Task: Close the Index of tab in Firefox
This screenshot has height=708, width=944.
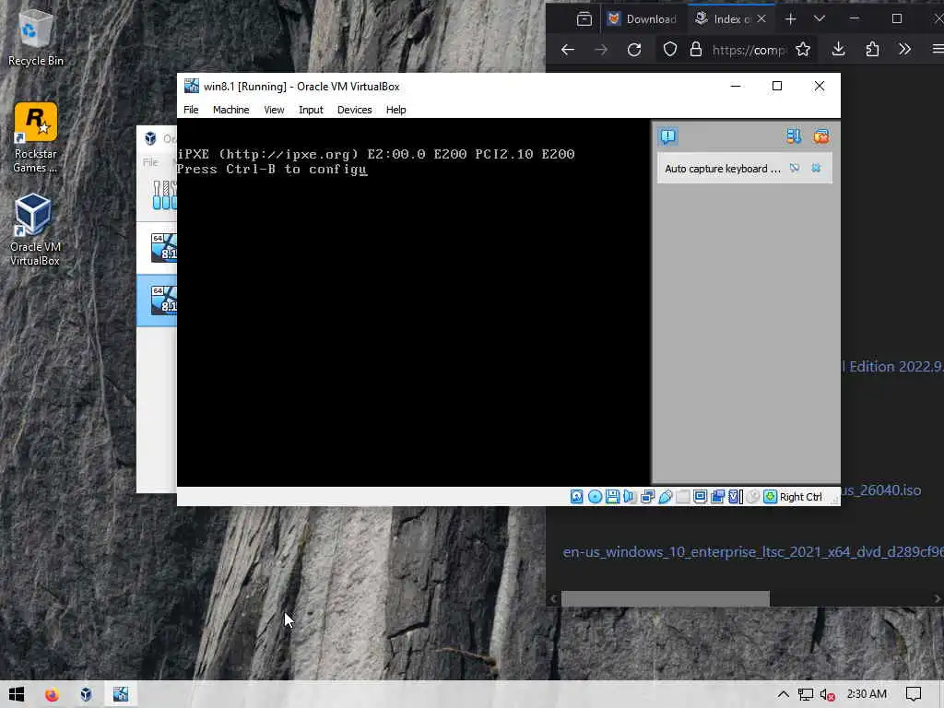Action: tap(761, 18)
